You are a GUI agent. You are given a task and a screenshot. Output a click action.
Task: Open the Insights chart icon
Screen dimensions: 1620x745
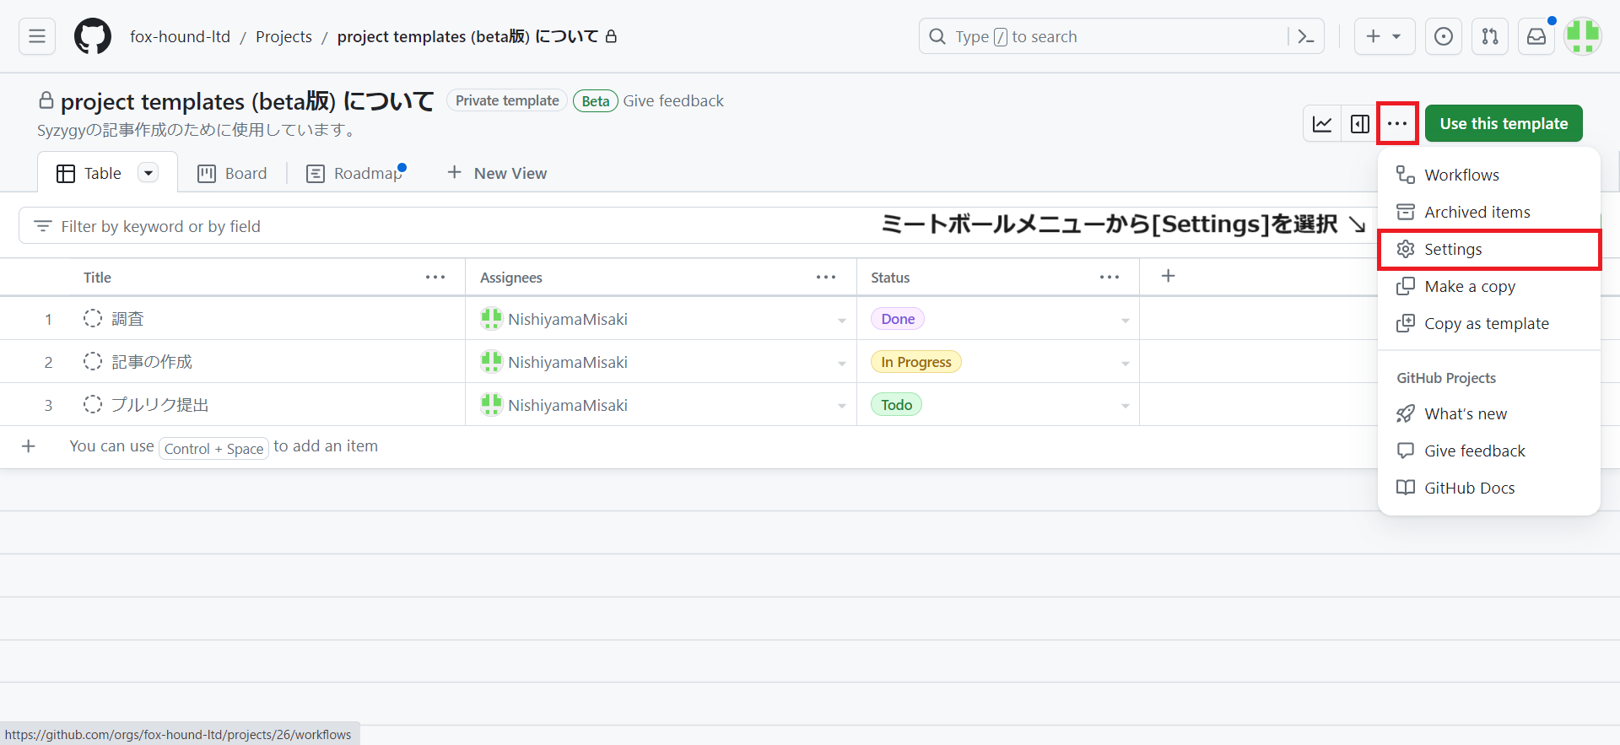click(x=1322, y=124)
